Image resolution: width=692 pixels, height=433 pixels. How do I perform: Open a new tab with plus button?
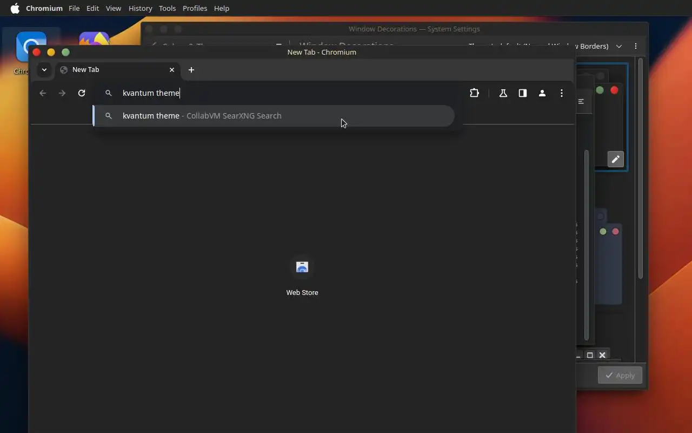(x=191, y=70)
